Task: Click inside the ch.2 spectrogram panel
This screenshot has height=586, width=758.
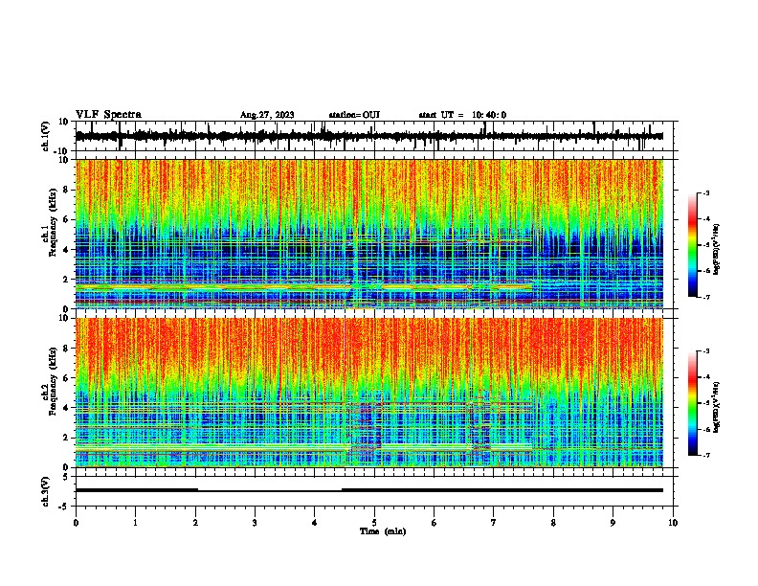Action: tap(369, 393)
